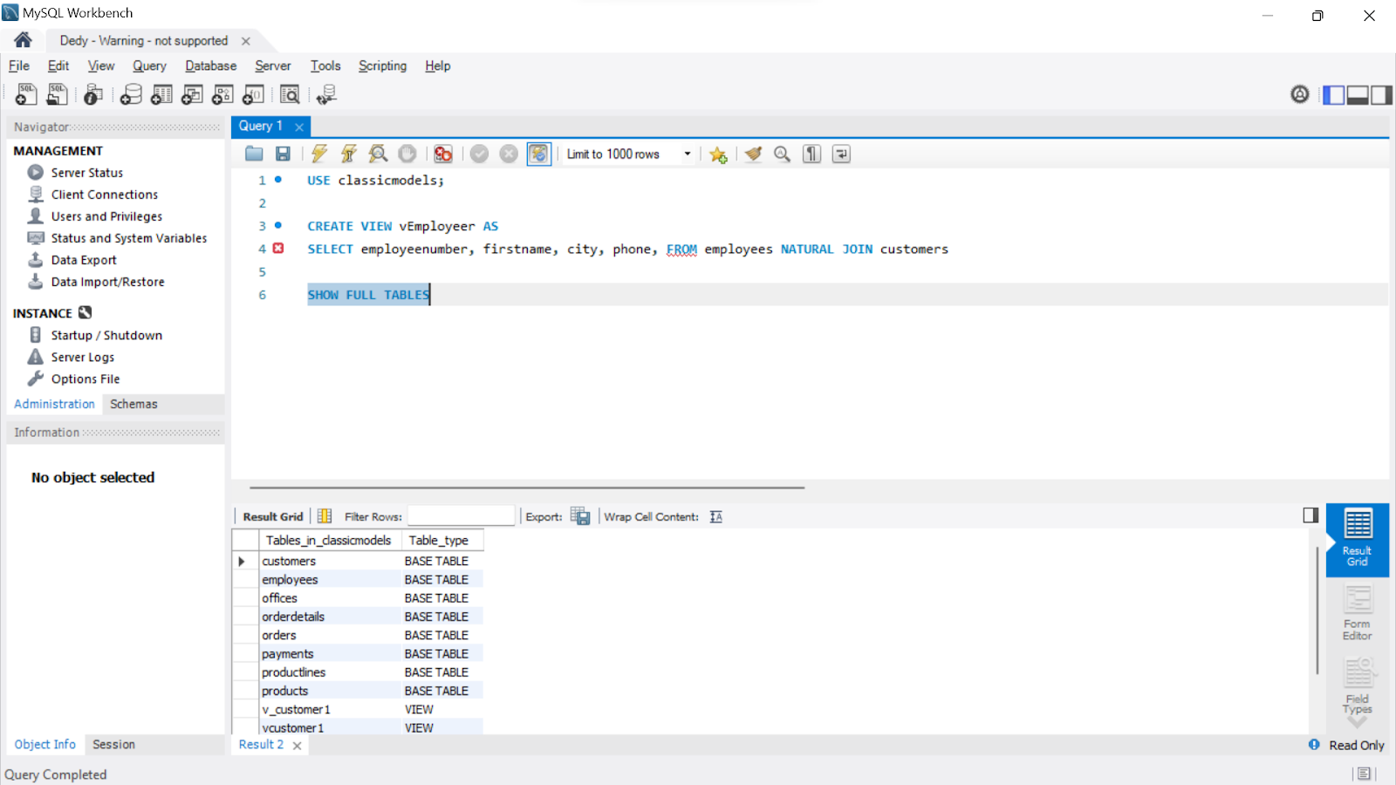The image size is (1396, 785).
Task: Toggle bottom output panel visibility
Action: tap(1358, 94)
